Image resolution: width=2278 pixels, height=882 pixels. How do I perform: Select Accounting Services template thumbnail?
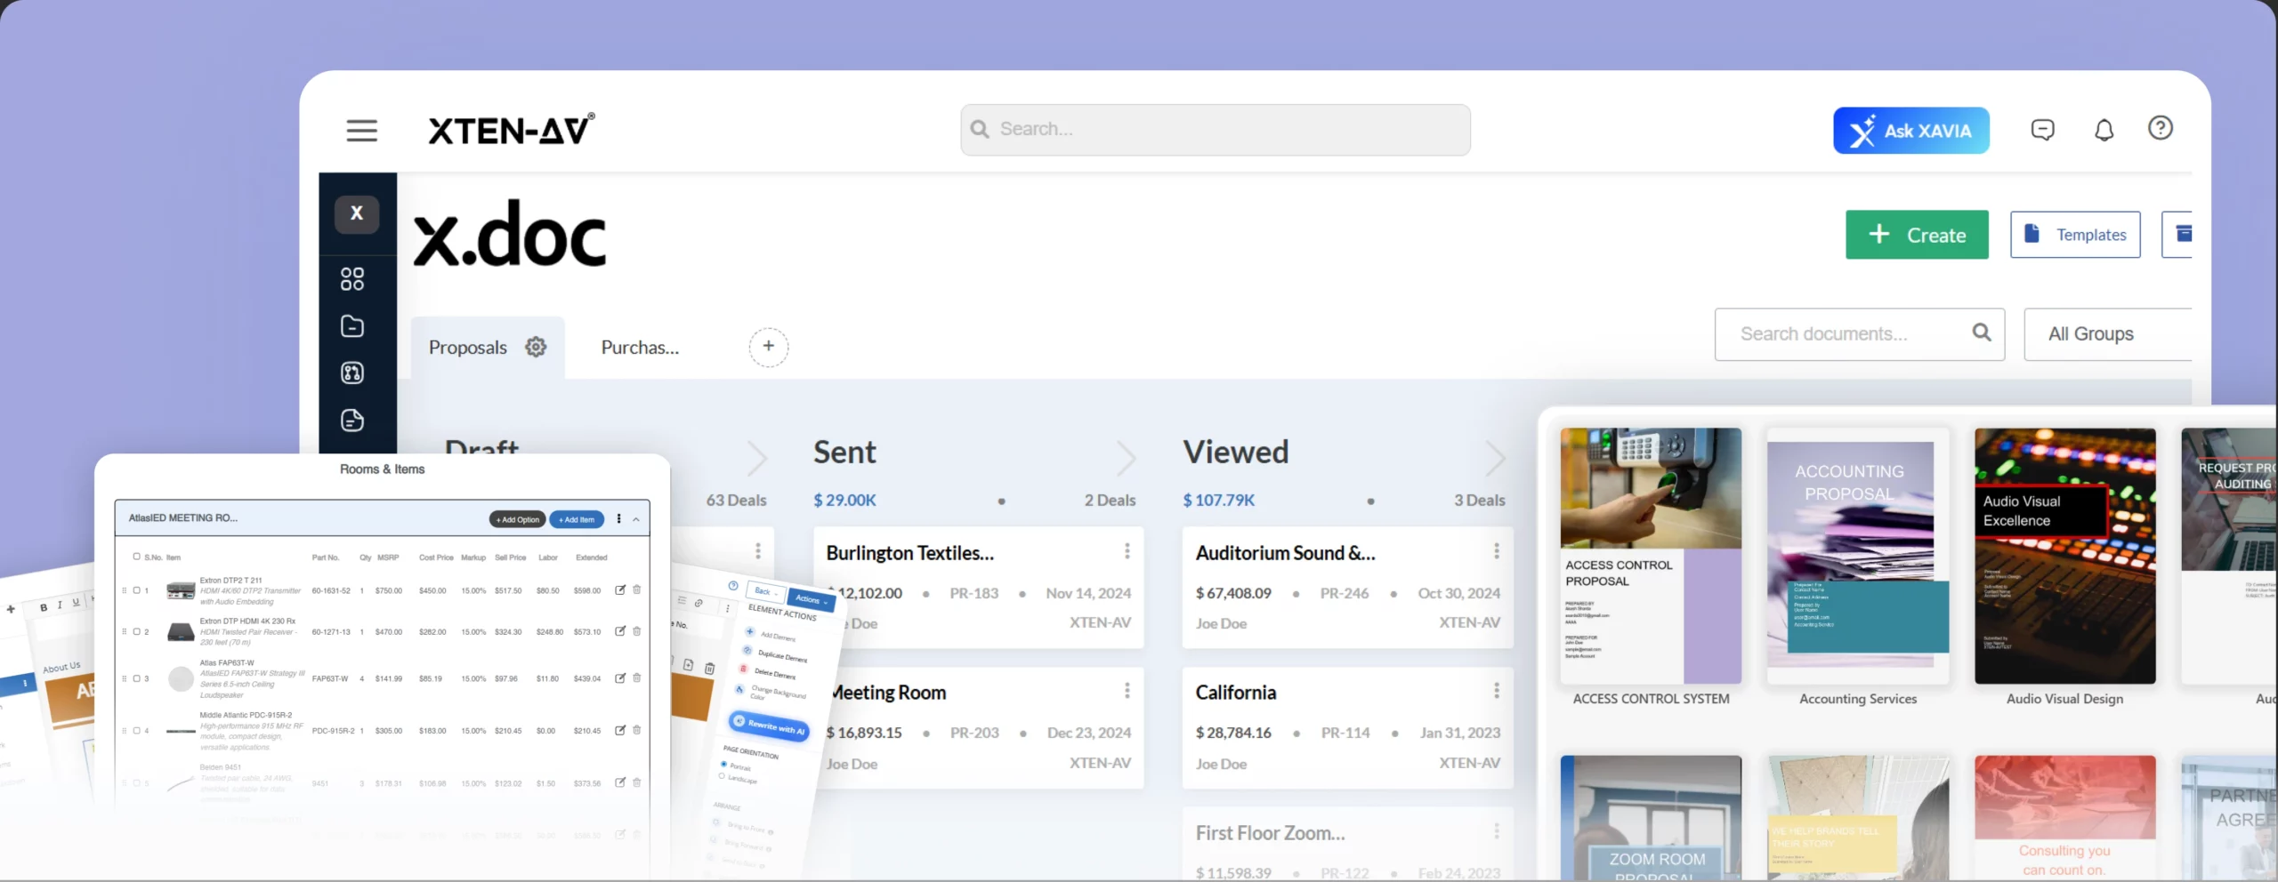1858,556
